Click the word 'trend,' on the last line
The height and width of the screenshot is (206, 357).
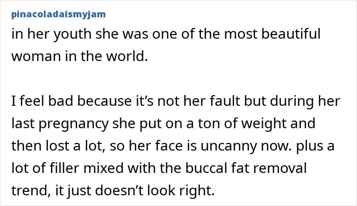[x=31, y=190]
